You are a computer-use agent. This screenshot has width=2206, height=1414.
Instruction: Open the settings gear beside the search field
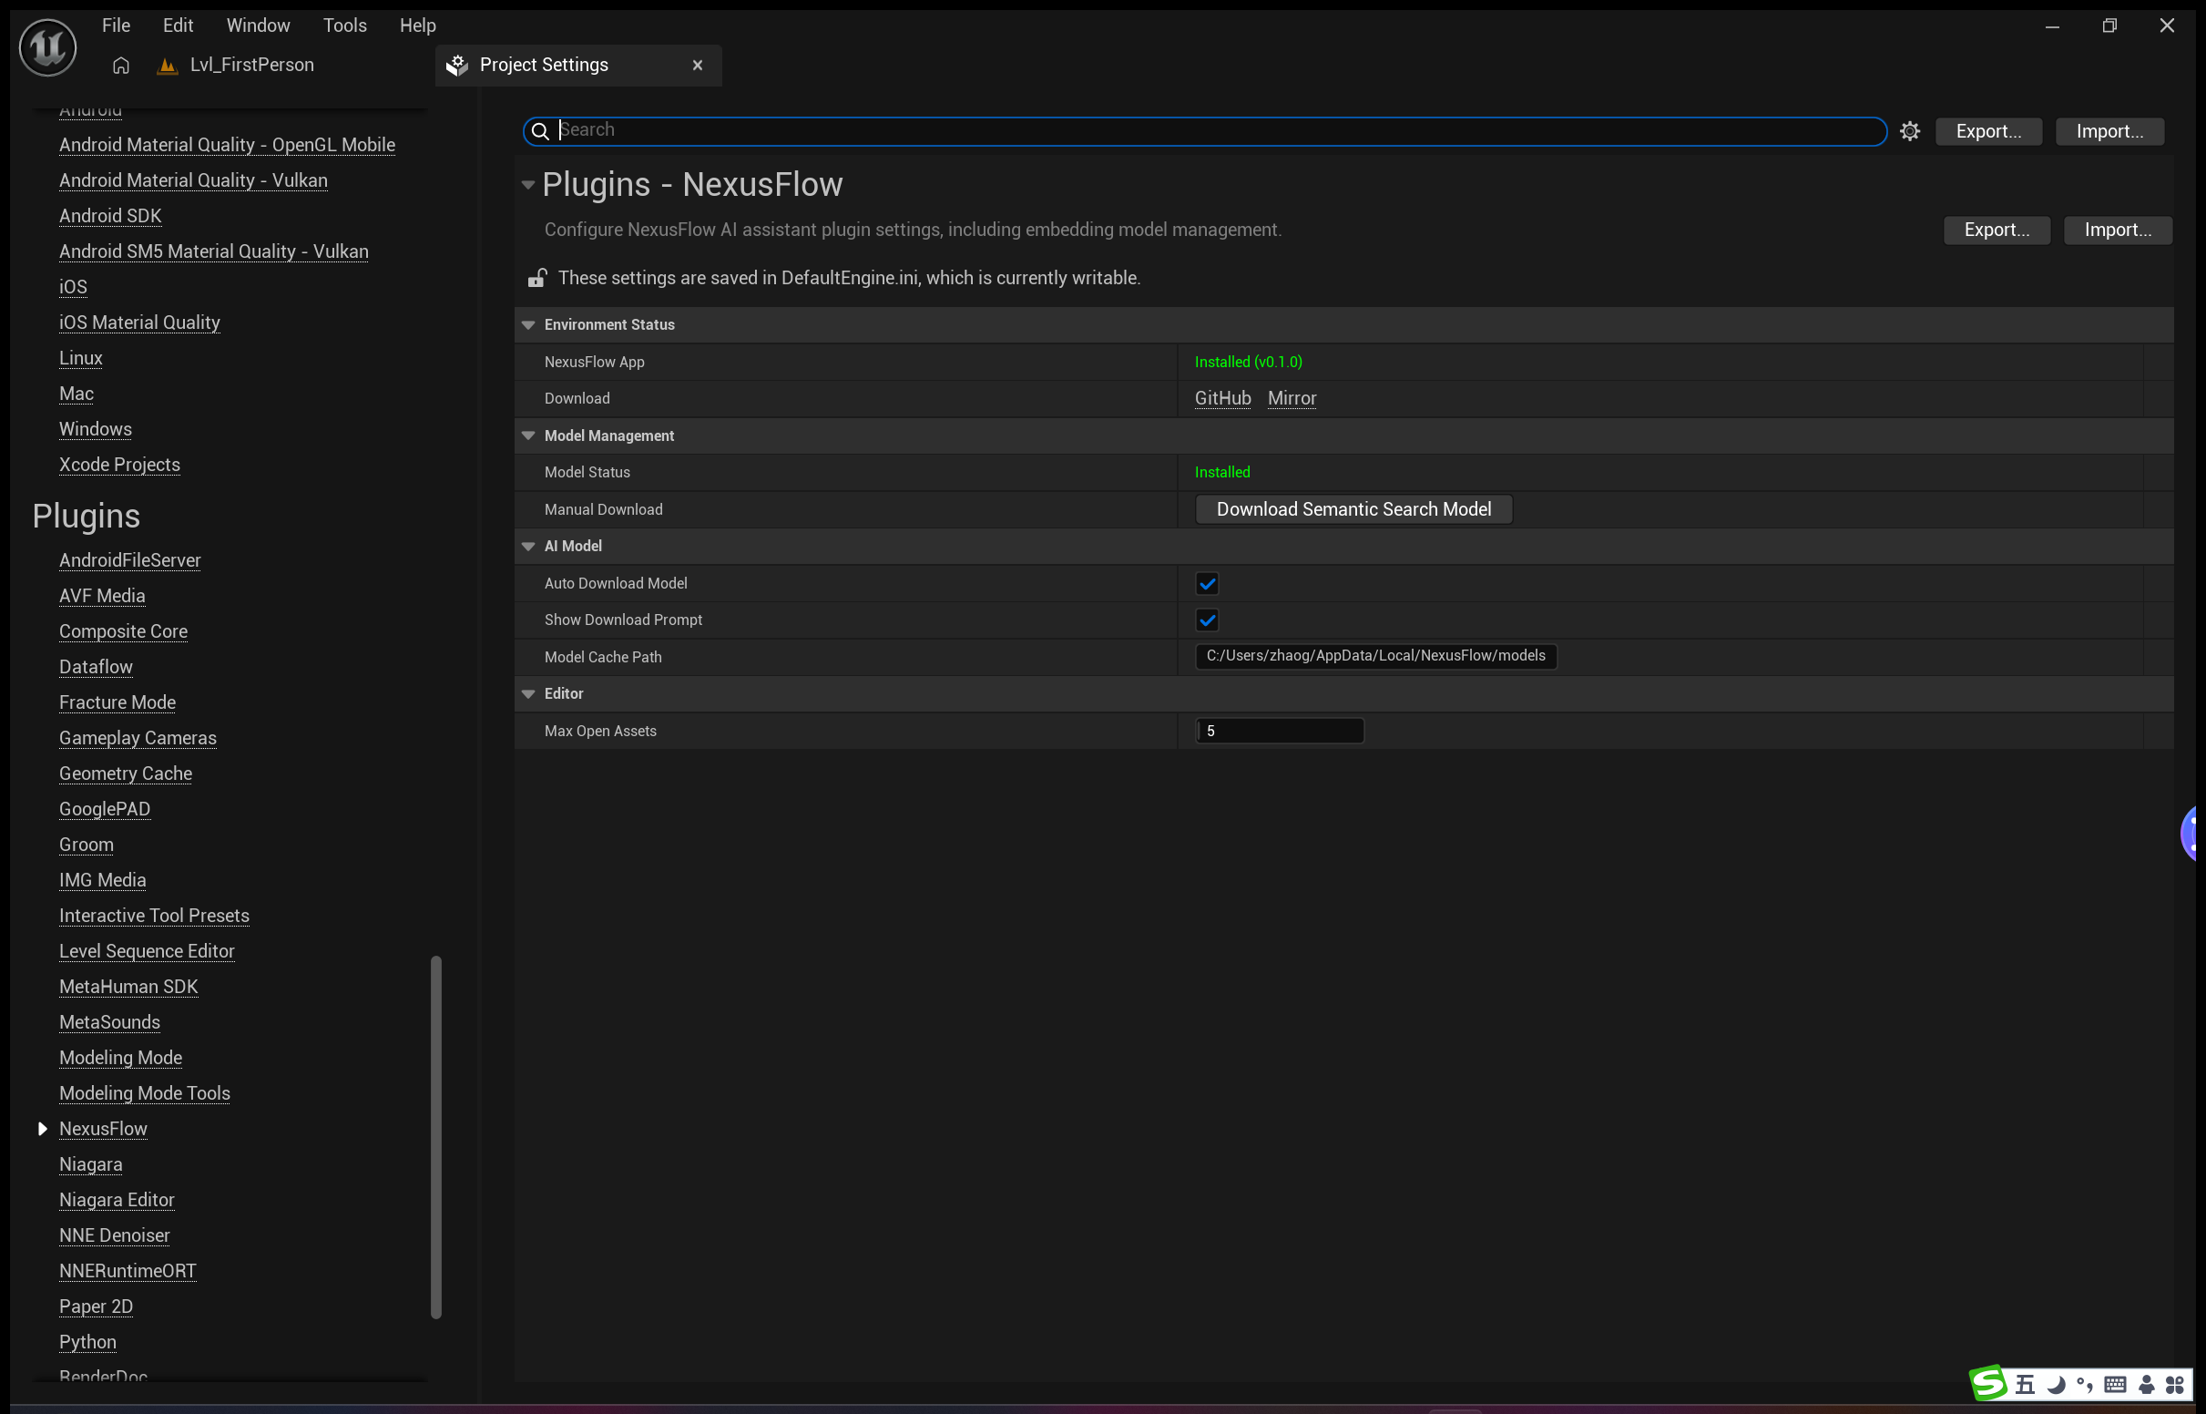coord(1910,131)
